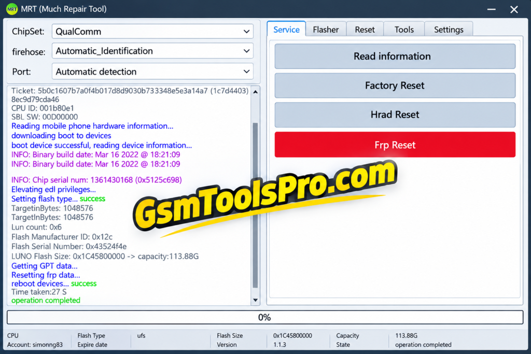Click the 'INFO: Chip serial num' log line

pos(96,180)
